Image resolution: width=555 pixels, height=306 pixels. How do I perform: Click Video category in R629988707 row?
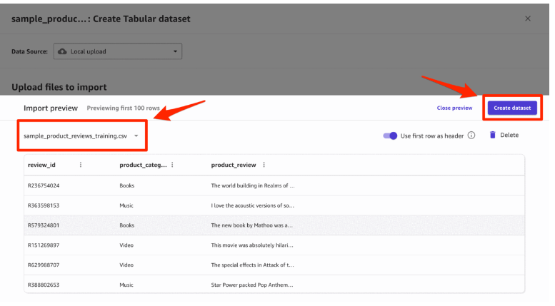point(126,265)
